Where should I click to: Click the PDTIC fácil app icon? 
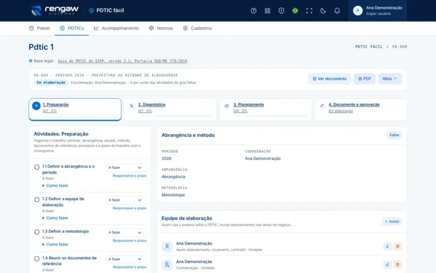[91, 11]
